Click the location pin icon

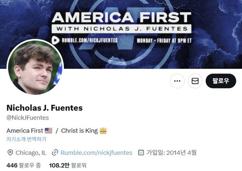[x=10, y=152]
